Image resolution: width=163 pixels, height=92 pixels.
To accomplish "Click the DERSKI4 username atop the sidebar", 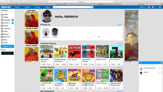I will (x=4, y=10).
